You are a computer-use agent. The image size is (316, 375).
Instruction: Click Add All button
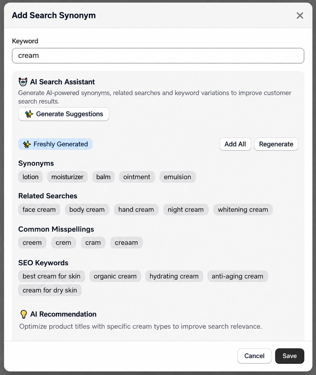coord(235,144)
